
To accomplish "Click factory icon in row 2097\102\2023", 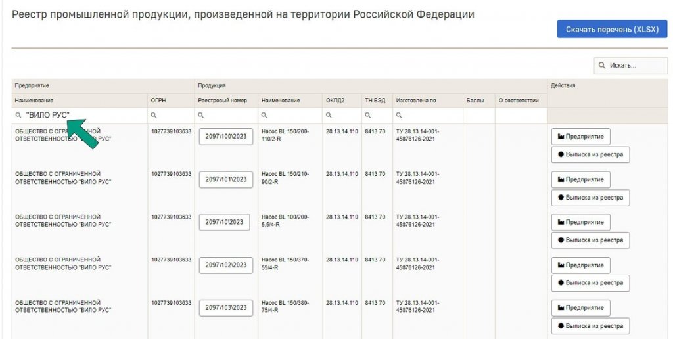I will [561, 265].
